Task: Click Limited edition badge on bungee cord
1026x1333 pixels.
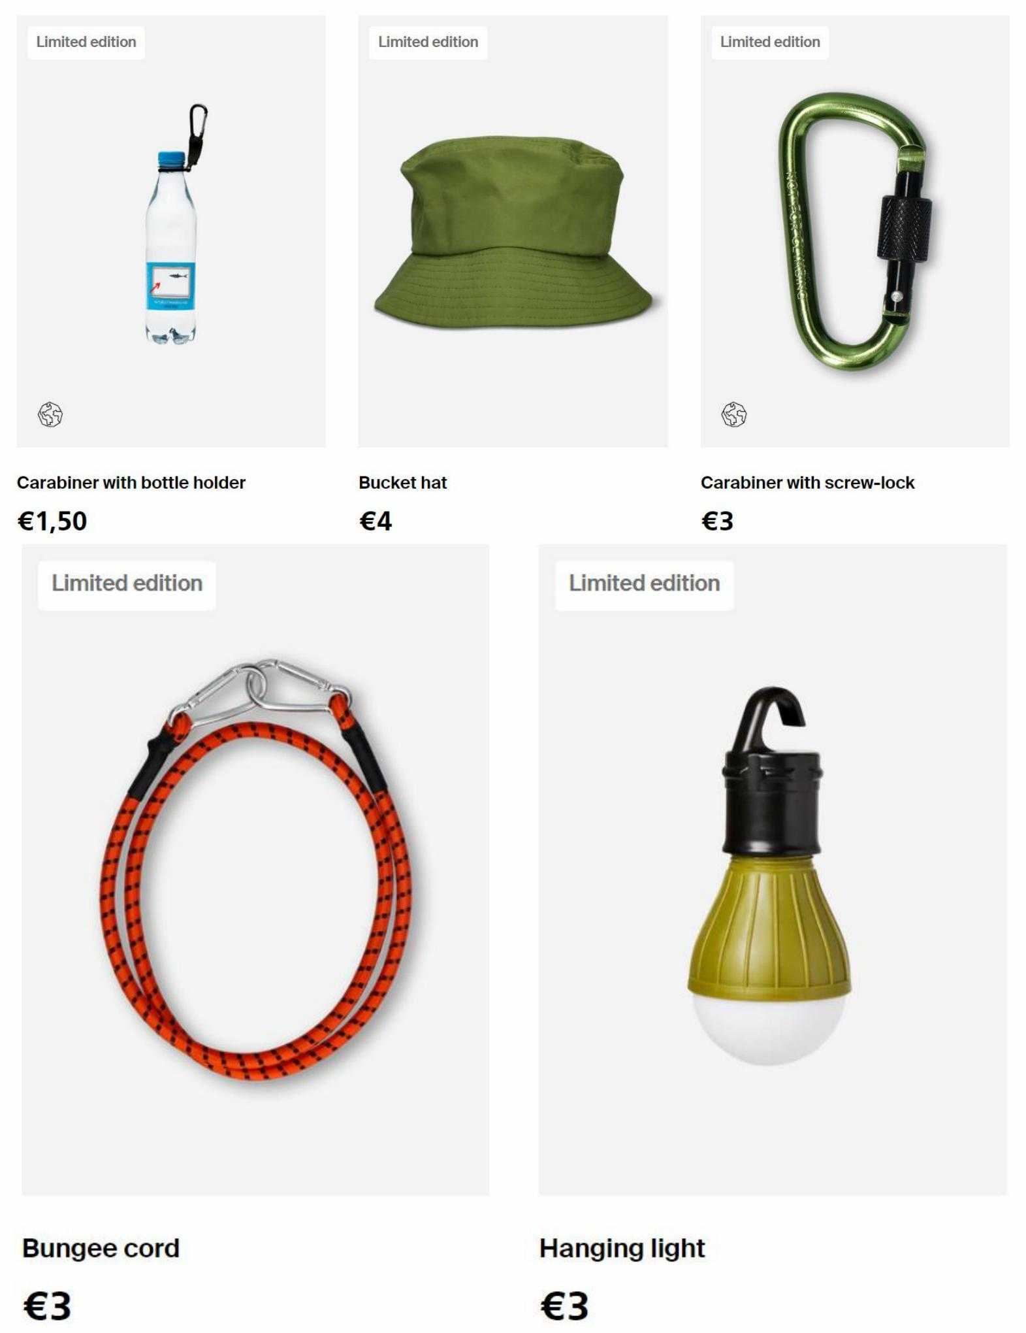Action: tap(127, 584)
